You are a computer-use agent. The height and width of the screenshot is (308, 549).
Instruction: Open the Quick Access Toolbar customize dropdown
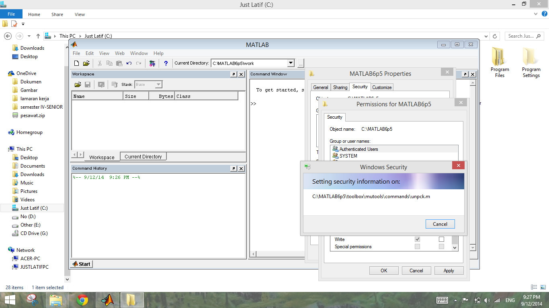[23, 24]
